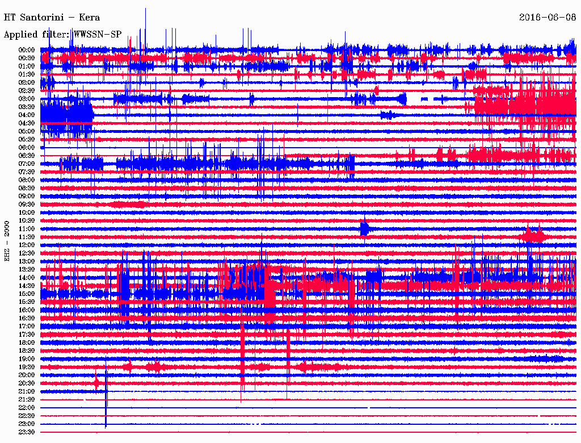Screen dimensions: 581x443
Task: Select the 18:30 time label
Action: pos(27,350)
